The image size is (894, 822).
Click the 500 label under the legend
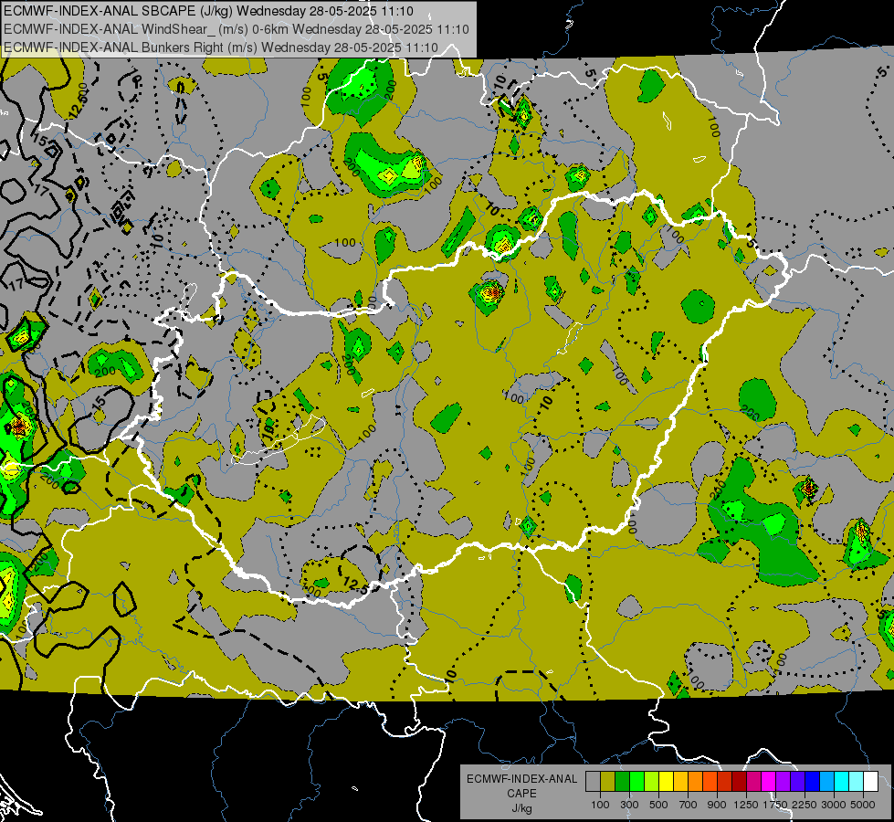click(658, 805)
